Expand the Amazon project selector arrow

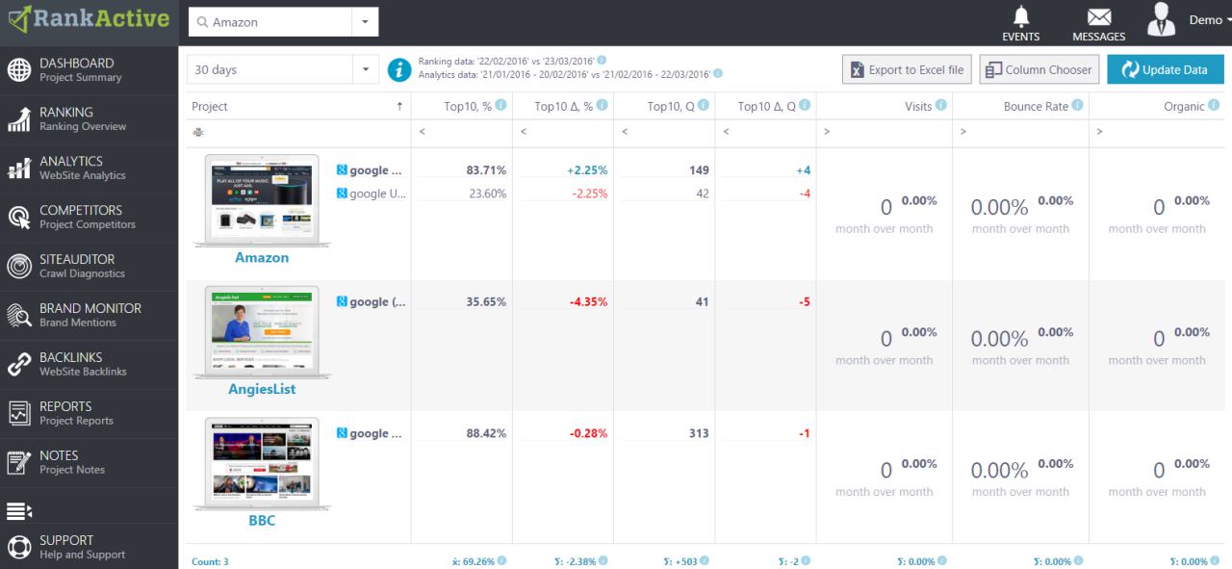click(x=365, y=22)
